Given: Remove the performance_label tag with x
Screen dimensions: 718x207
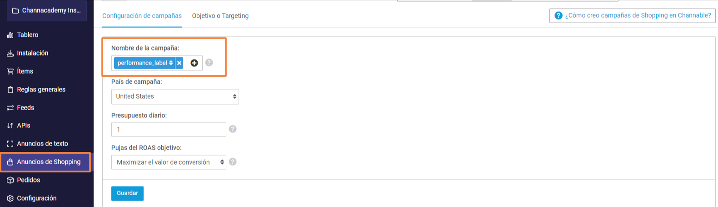Looking at the screenshot, I should (x=179, y=63).
